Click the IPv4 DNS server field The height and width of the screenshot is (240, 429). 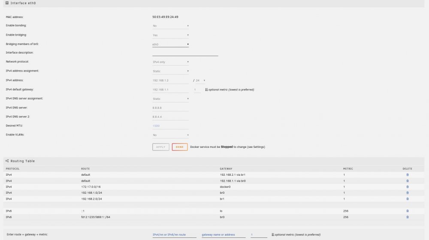(170, 108)
